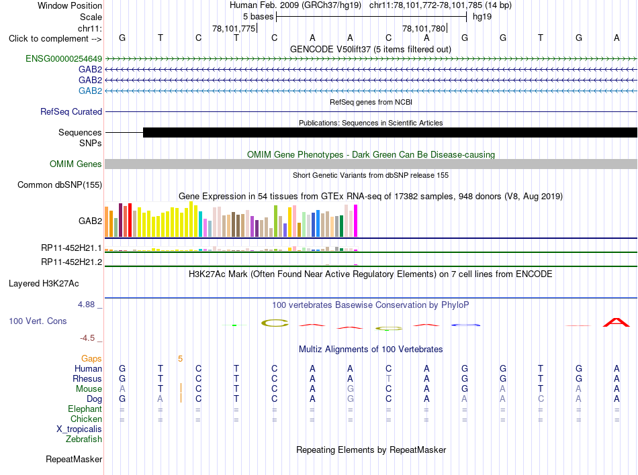Click the orange Gaps label
Screen dimensions: 638x475
coord(91,358)
